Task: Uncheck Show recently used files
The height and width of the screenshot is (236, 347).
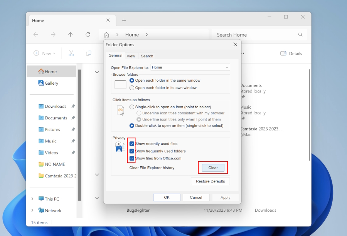Action: (x=132, y=144)
